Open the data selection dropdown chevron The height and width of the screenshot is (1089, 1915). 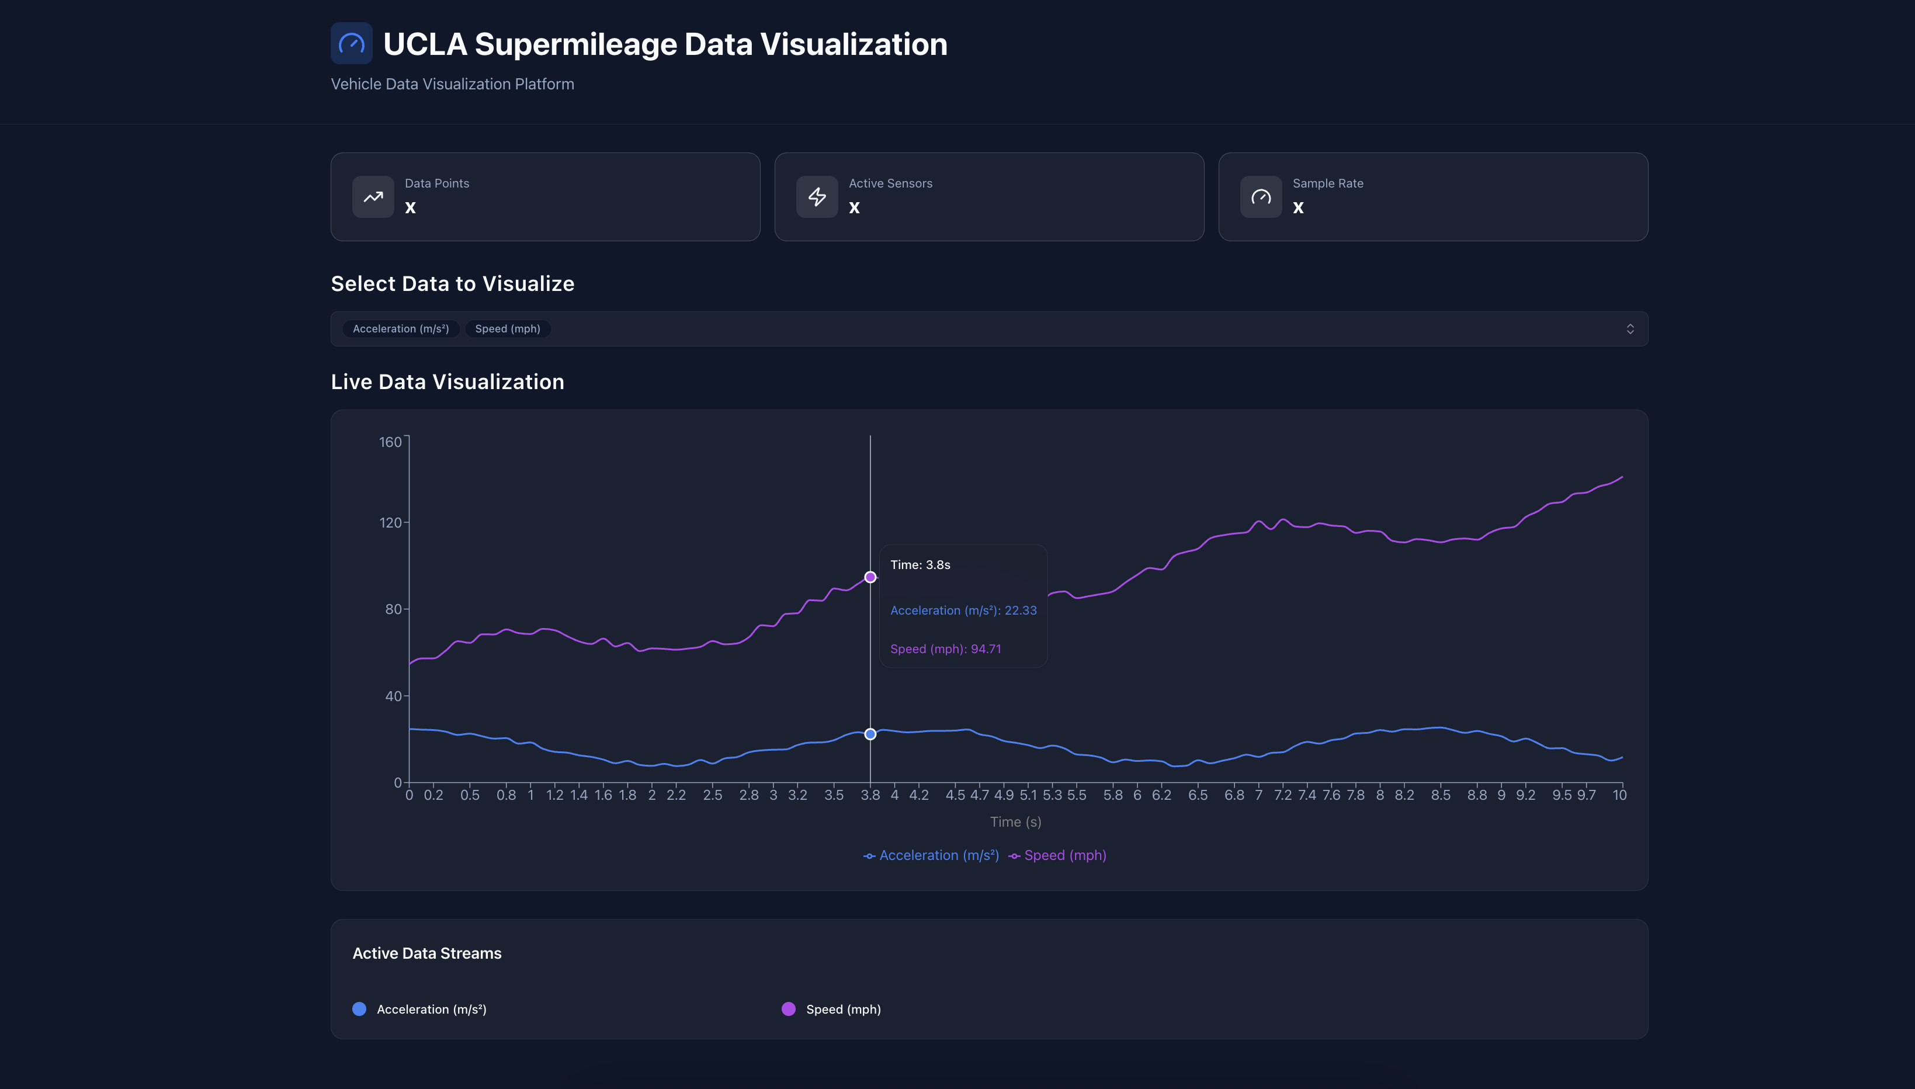coord(1630,329)
